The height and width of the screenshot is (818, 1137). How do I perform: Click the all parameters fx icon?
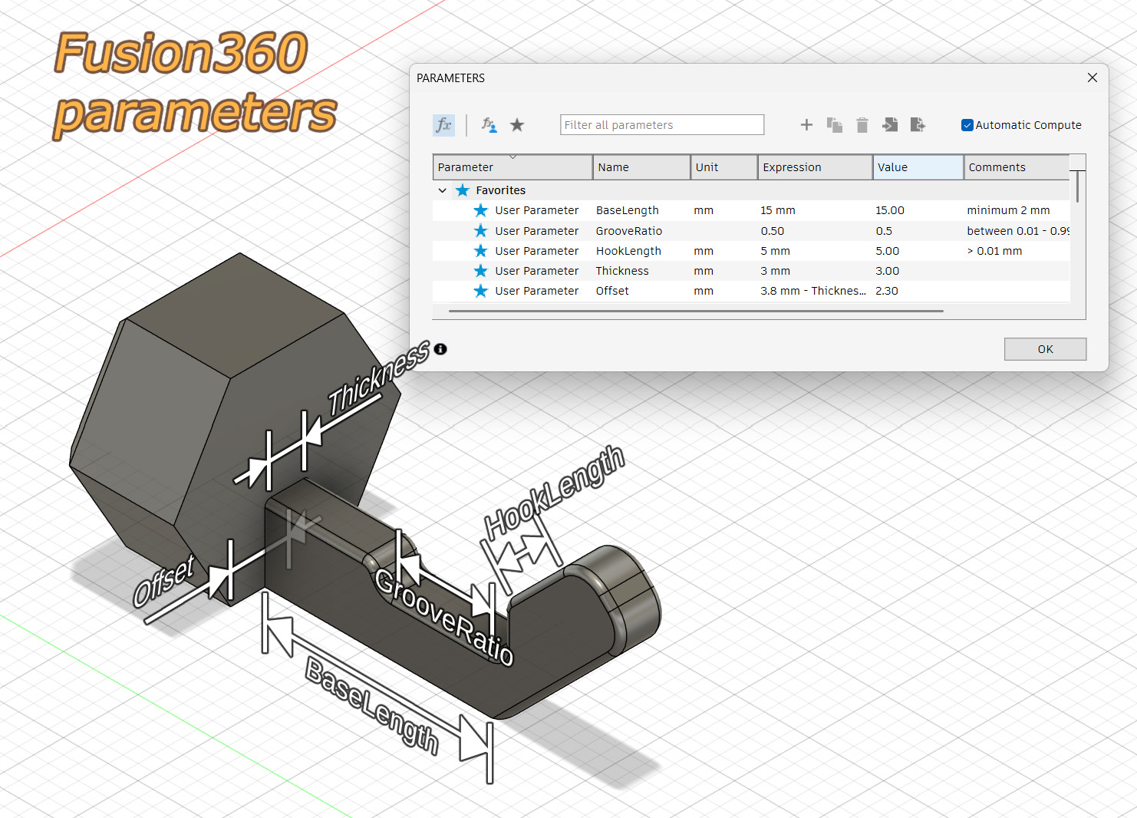click(443, 125)
